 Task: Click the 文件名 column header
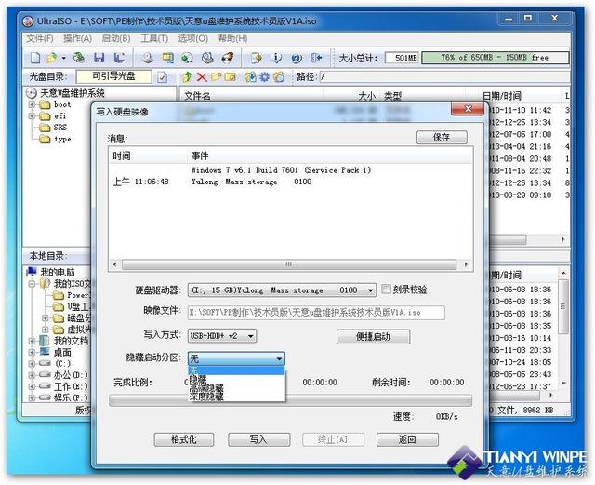pyautogui.click(x=197, y=96)
